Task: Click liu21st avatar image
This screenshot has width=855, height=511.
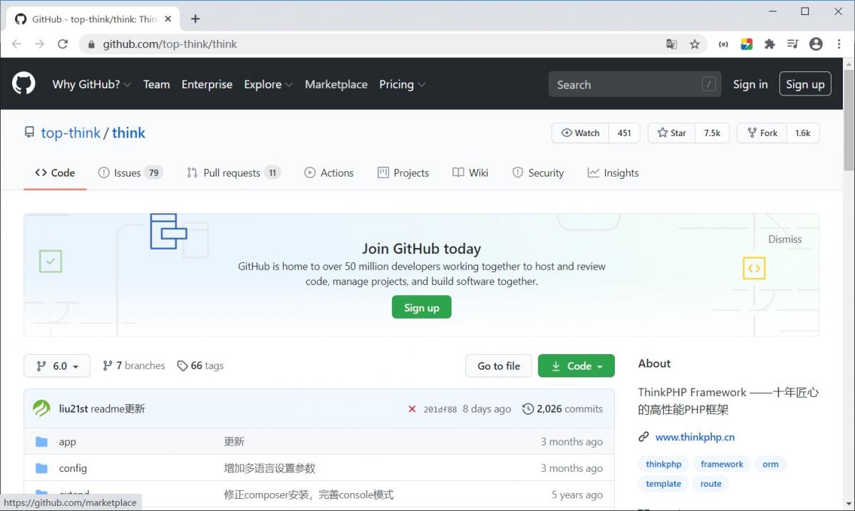Action: [41, 408]
